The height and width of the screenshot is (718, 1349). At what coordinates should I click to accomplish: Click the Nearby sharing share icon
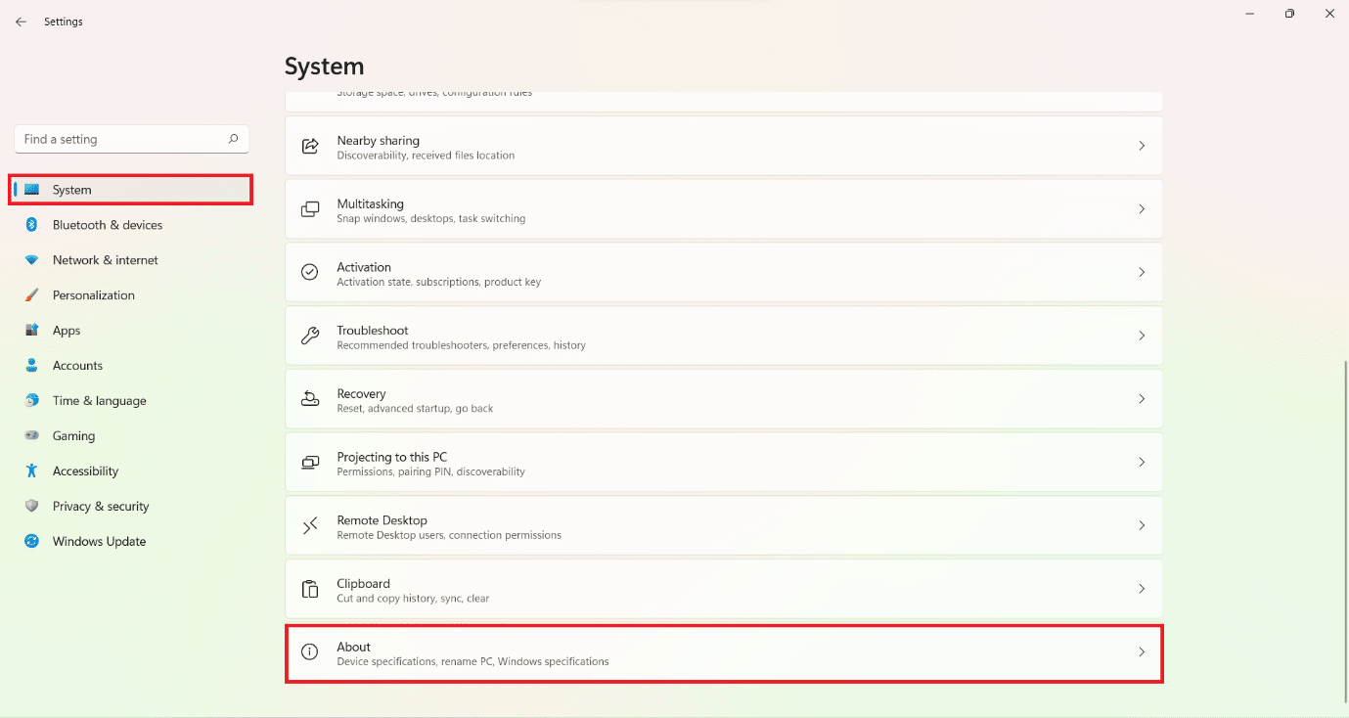(x=310, y=146)
